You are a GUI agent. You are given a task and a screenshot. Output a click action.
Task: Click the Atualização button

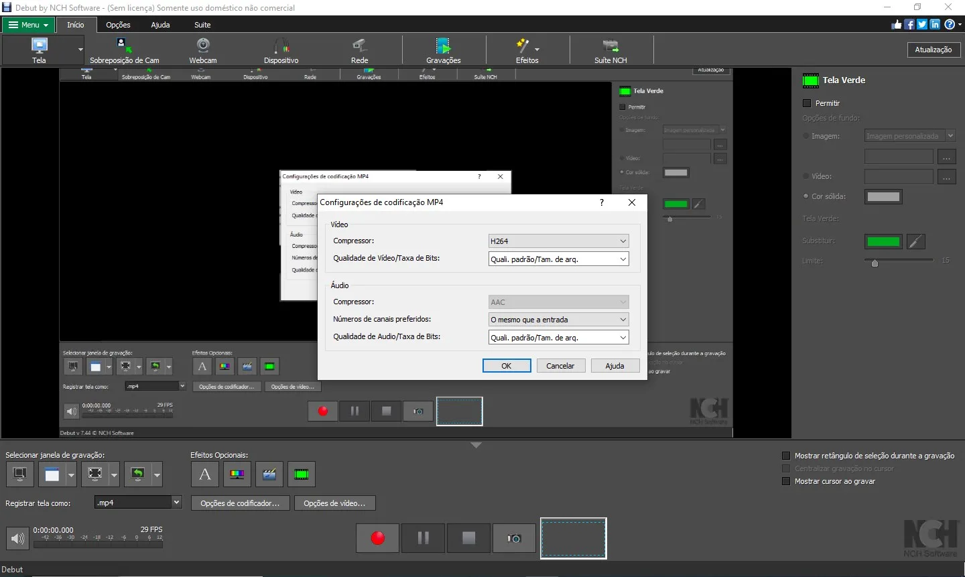934,50
